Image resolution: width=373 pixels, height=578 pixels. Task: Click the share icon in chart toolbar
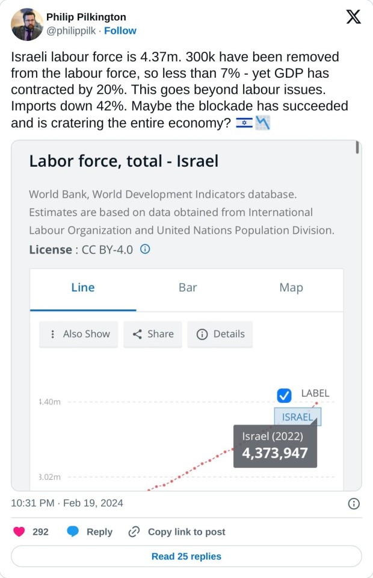[x=137, y=334]
